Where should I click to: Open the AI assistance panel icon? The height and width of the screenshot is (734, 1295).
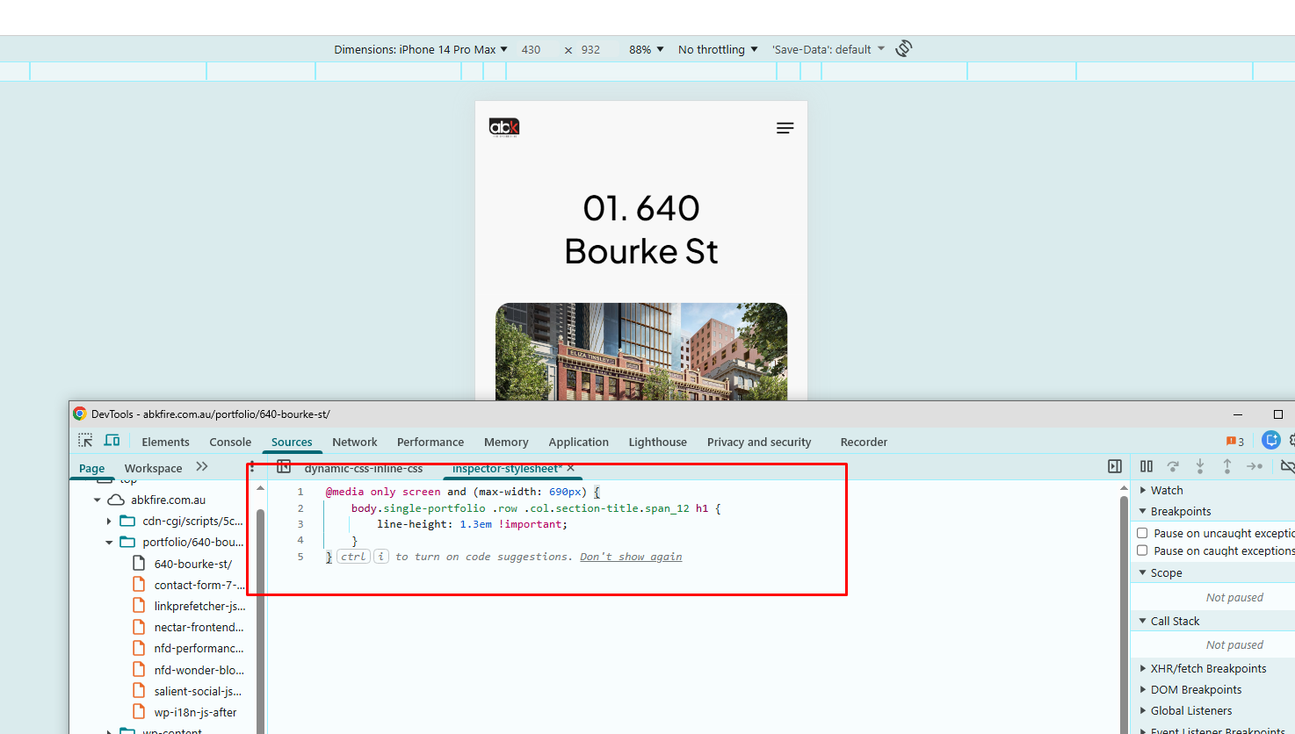tap(1270, 441)
